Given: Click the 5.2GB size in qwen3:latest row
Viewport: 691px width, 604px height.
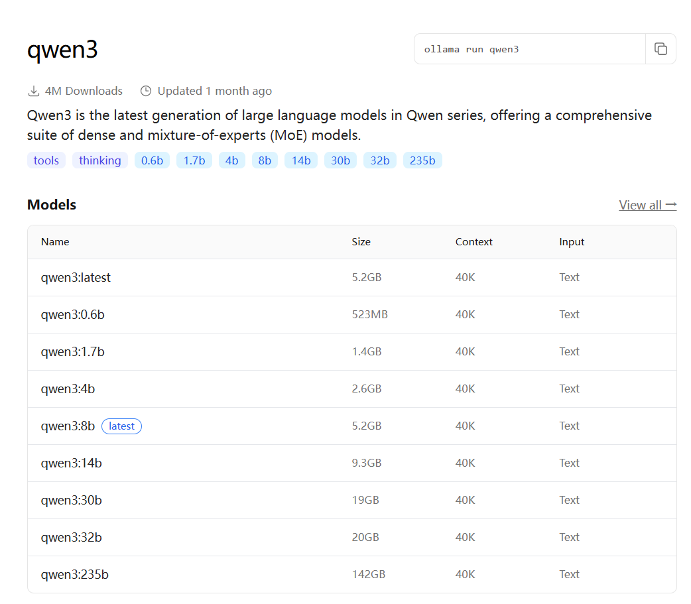Looking at the screenshot, I should 367,277.
